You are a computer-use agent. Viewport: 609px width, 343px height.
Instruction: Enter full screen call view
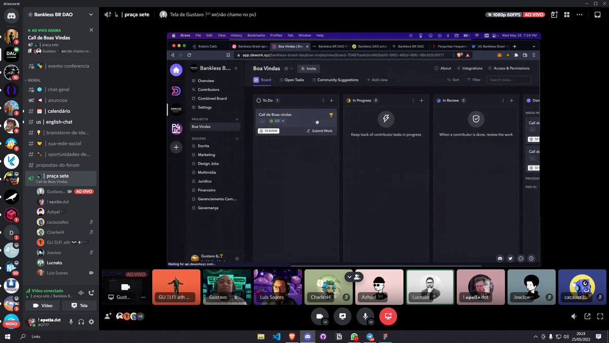coord(600,316)
